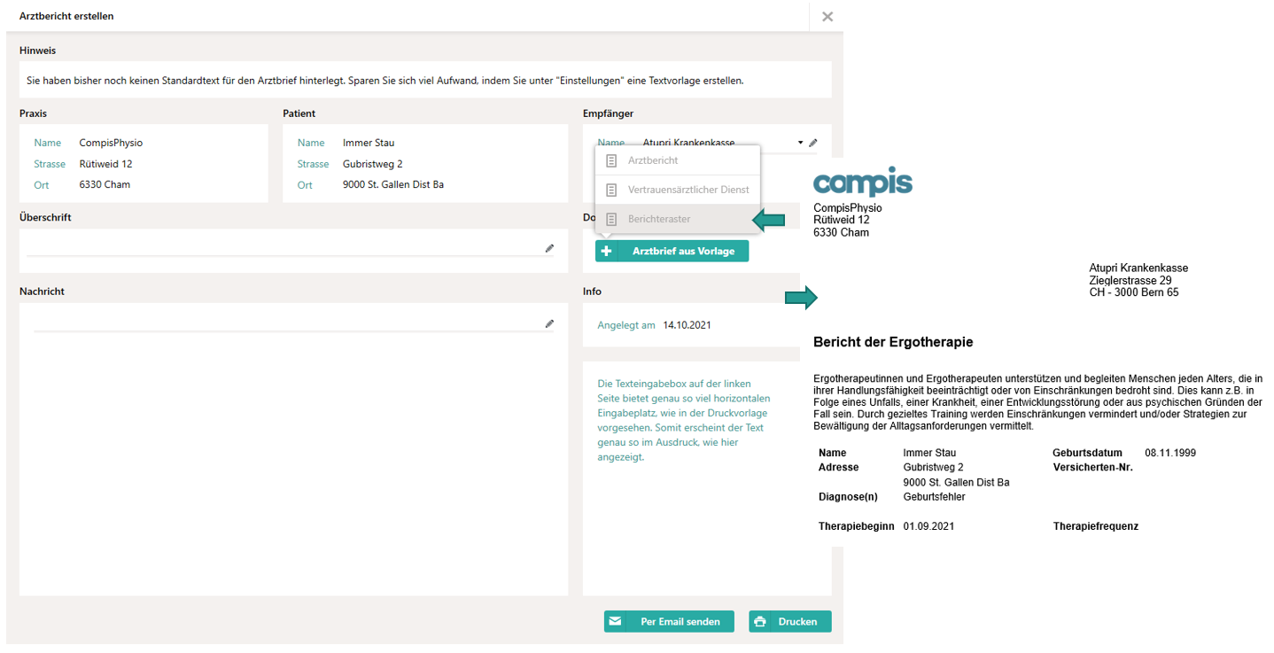Click the document icon beside Vertrauensärztlicher Dienst
The height and width of the screenshot is (653, 1274).
pyautogui.click(x=610, y=190)
